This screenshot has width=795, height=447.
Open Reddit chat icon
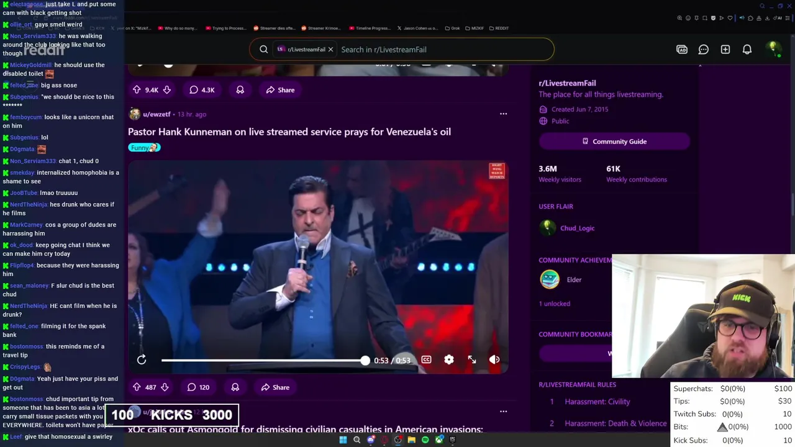[x=704, y=50]
